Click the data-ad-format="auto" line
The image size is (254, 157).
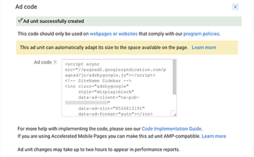tap(115, 114)
